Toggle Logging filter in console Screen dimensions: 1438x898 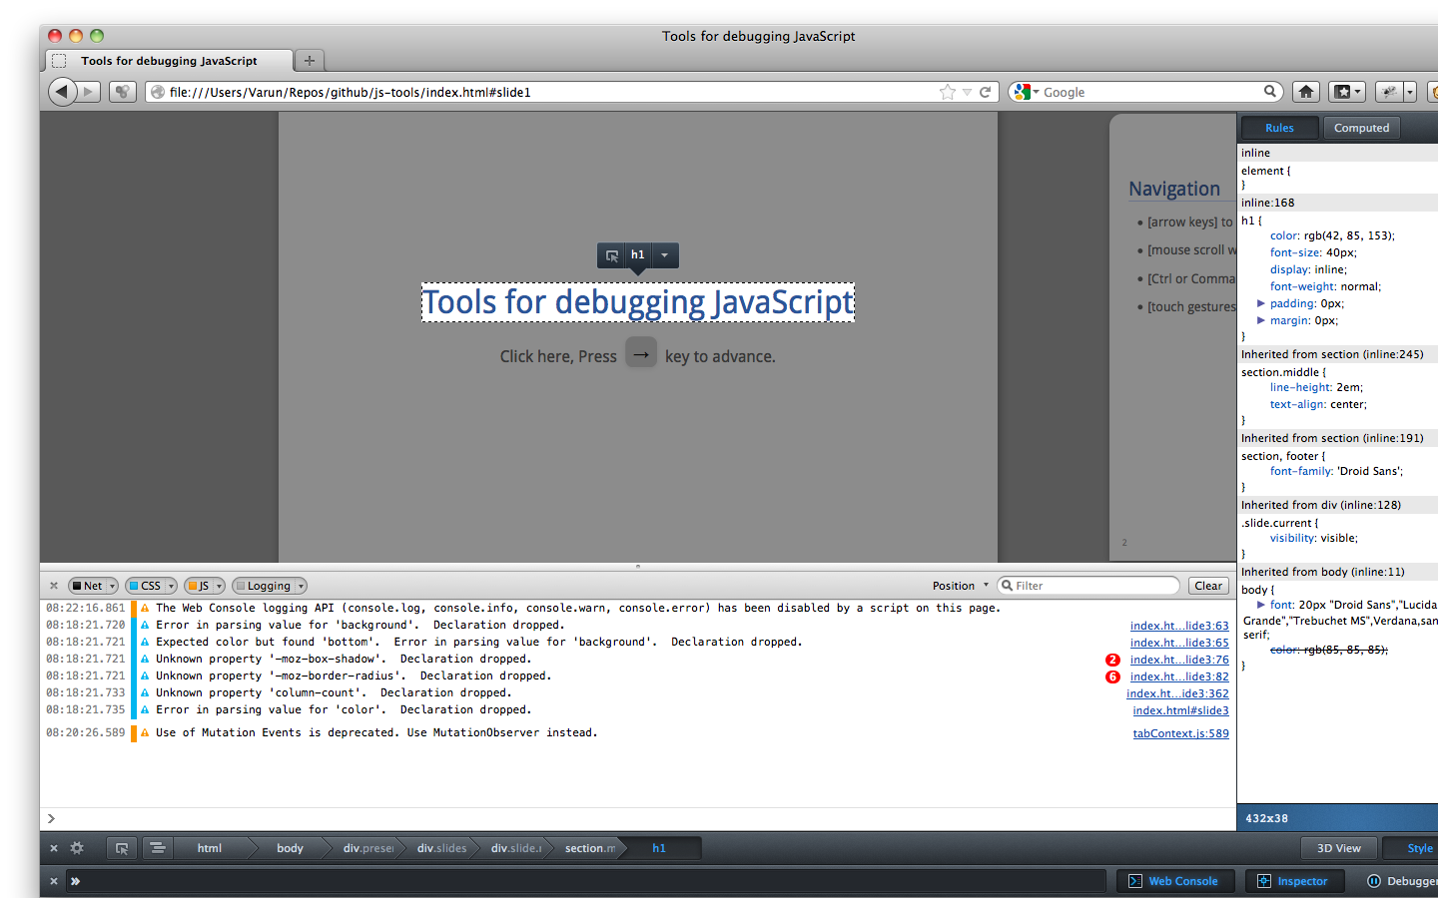point(264,586)
